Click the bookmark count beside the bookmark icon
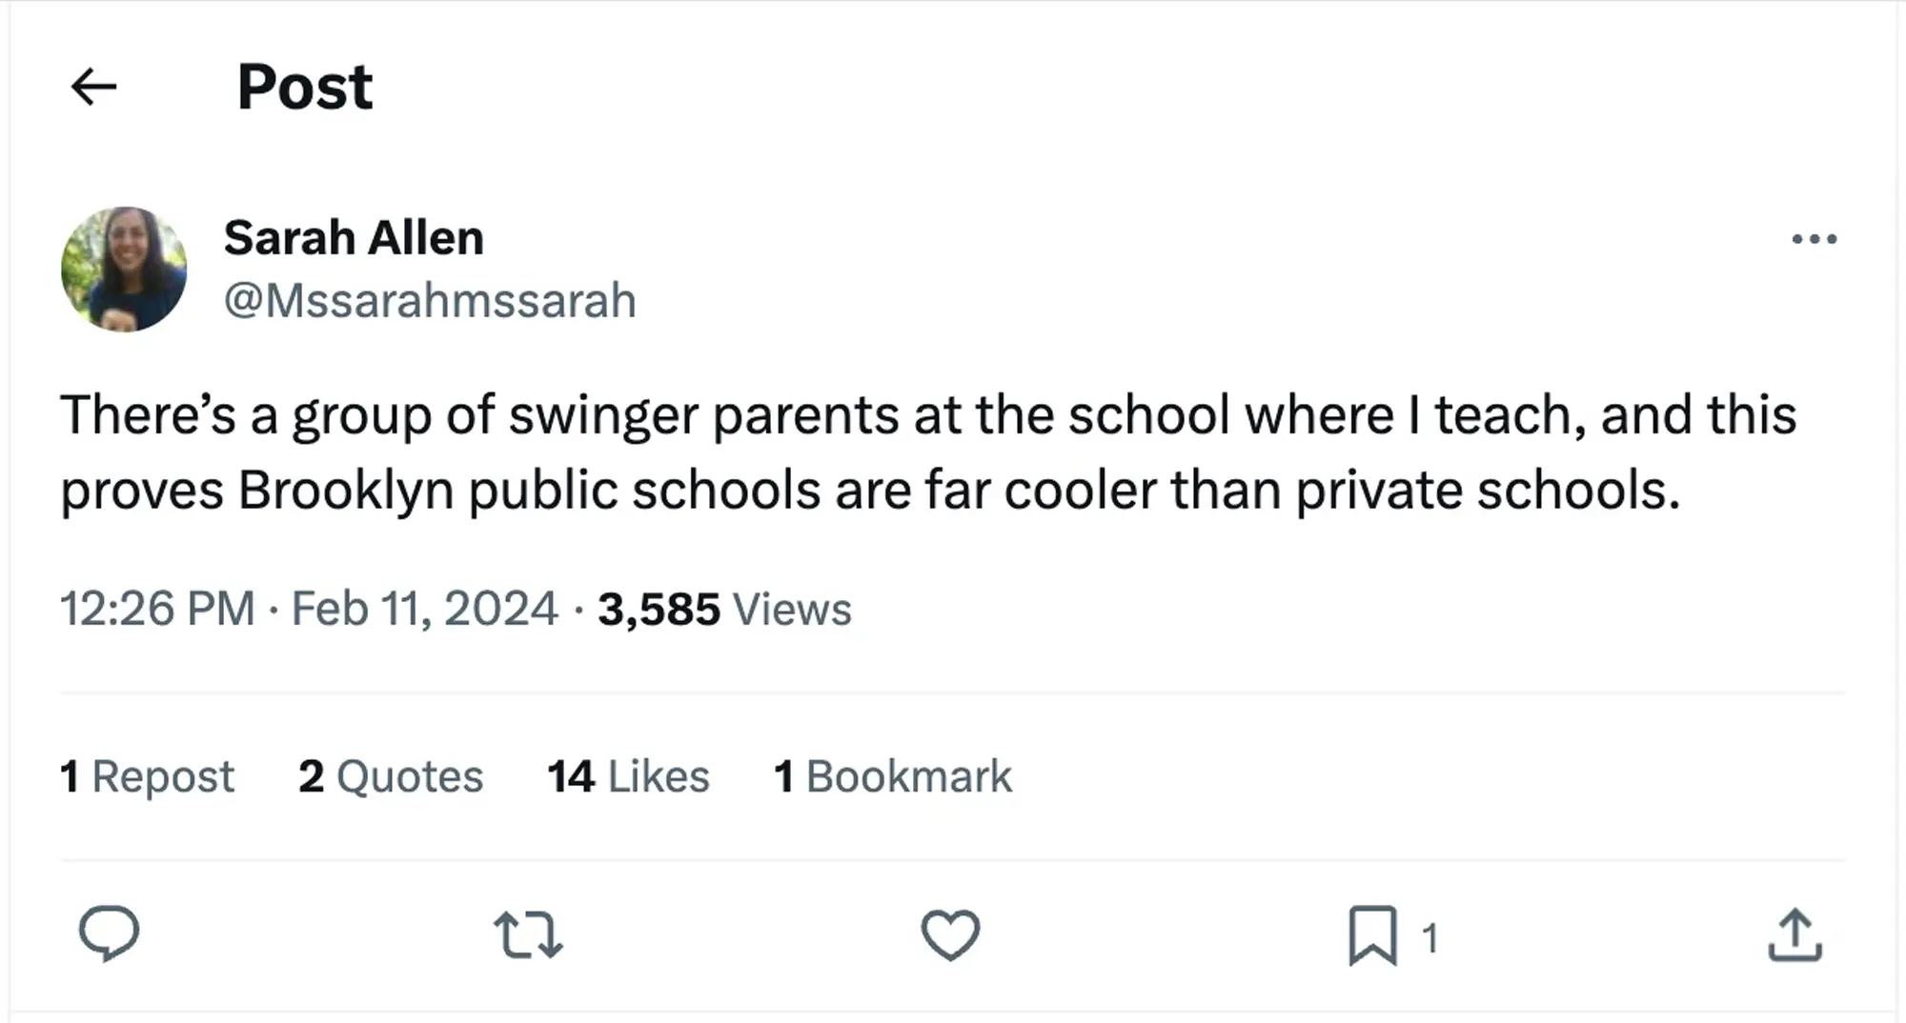Viewport: 1906px width, 1023px height. click(1429, 938)
